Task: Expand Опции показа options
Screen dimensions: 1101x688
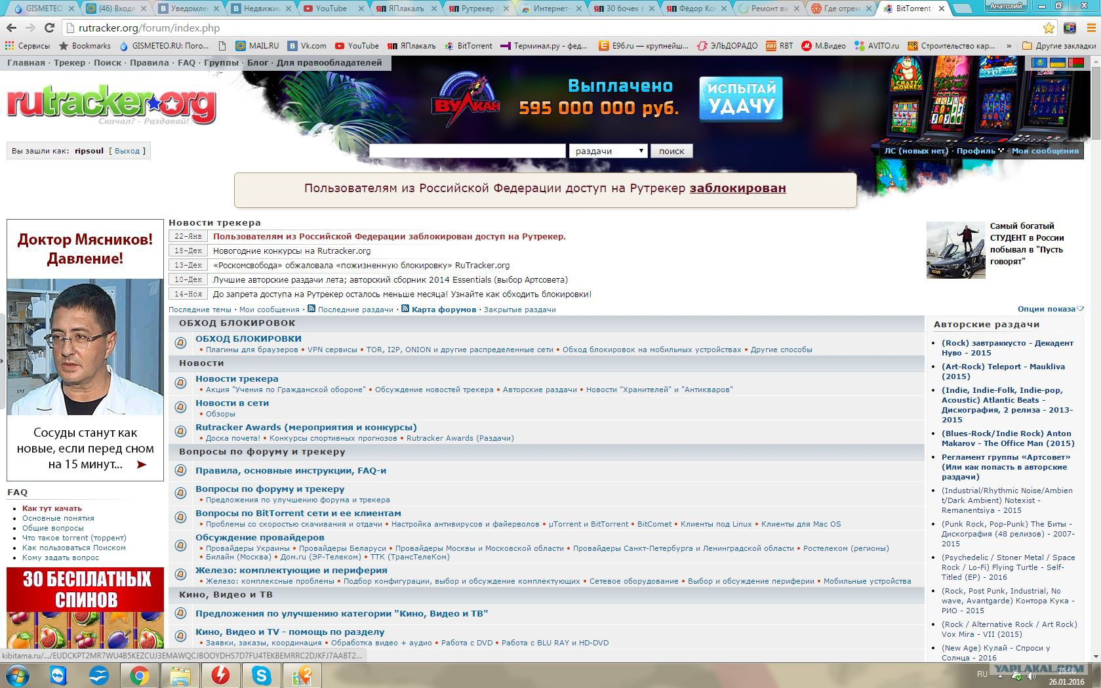Action: point(1051,309)
